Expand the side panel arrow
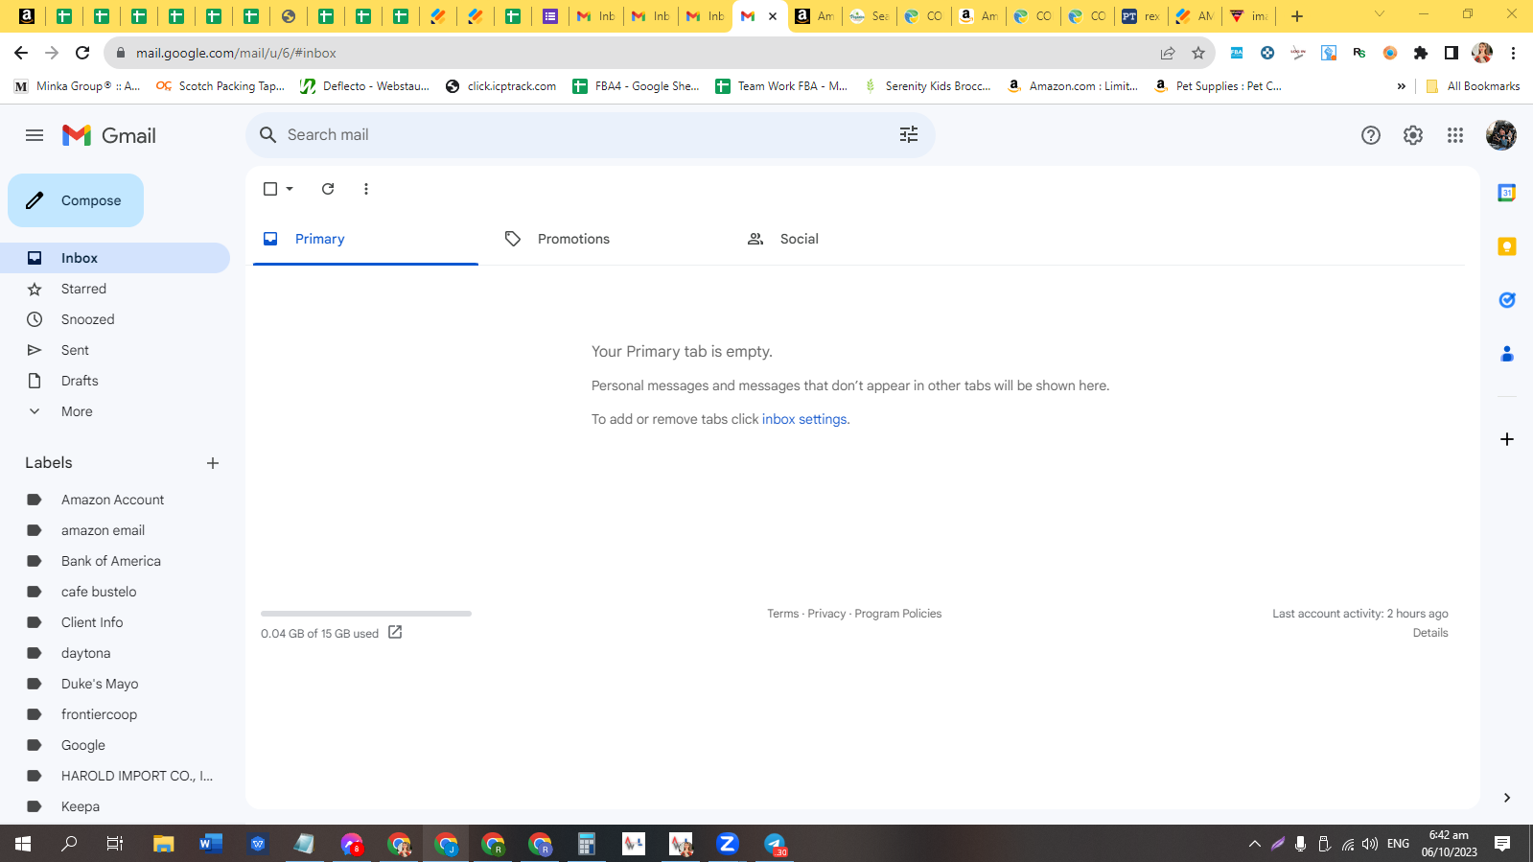This screenshot has width=1533, height=862. coord(1507,798)
